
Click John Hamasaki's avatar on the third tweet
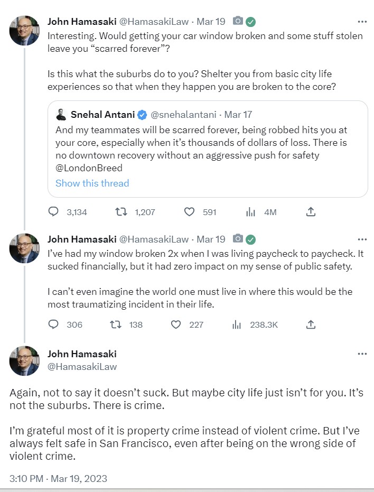pos(24,360)
